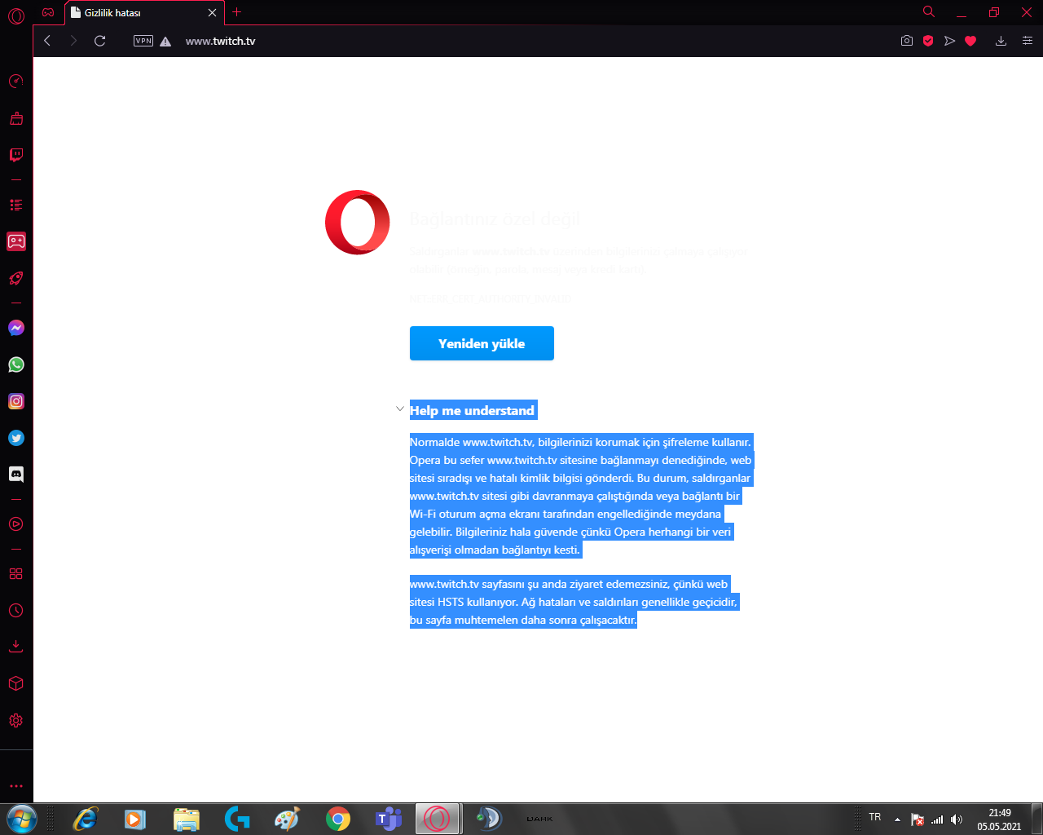The width and height of the screenshot is (1043, 835).
Task: Click inside the address bar
Action: click(326, 40)
